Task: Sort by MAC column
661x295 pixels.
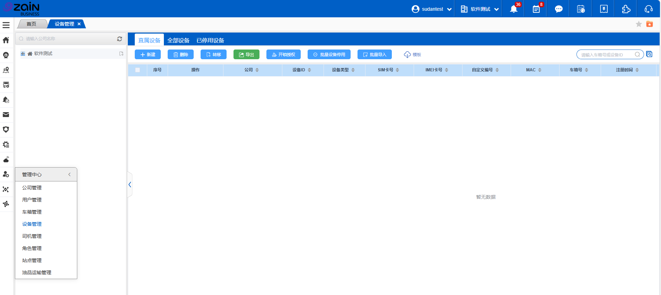Action: 540,70
